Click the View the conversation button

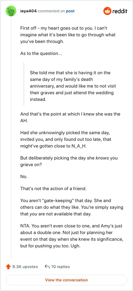point(66,280)
